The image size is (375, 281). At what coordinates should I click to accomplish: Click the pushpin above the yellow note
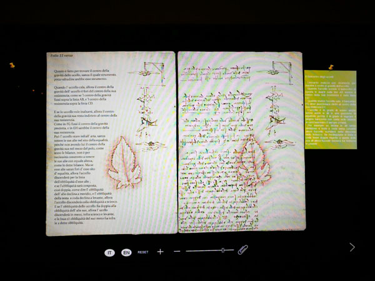[x=331, y=67]
